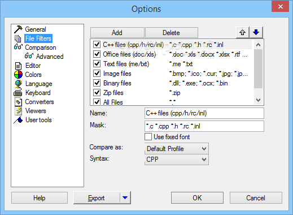Confirm with the OK button
Viewport: 293px width, 215px height.
tap(197, 198)
